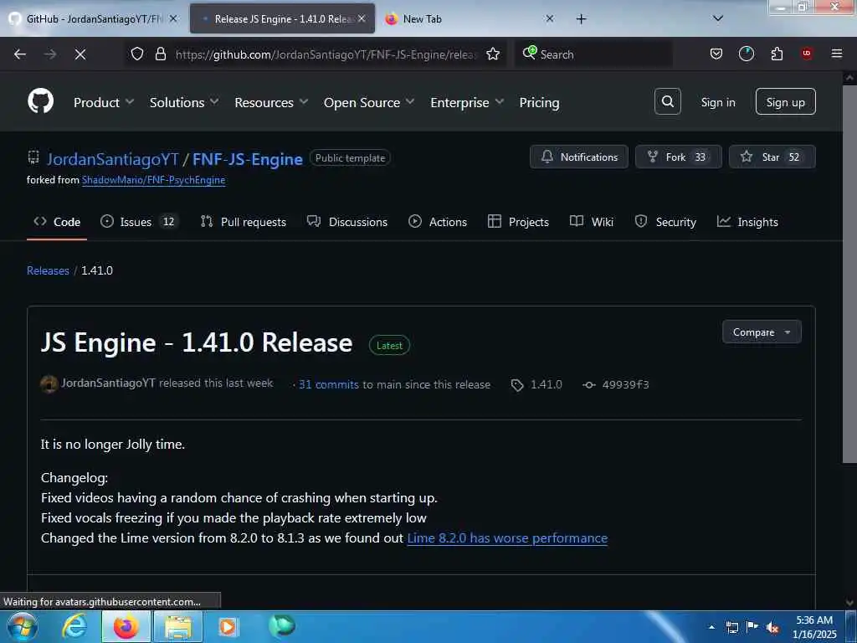Expand the Resources navigation menu
This screenshot has width=857, height=643.
click(x=272, y=102)
